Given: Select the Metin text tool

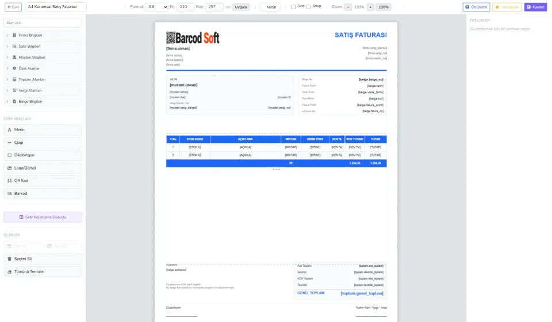Looking at the screenshot, I should pyautogui.click(x=43, y=130).
